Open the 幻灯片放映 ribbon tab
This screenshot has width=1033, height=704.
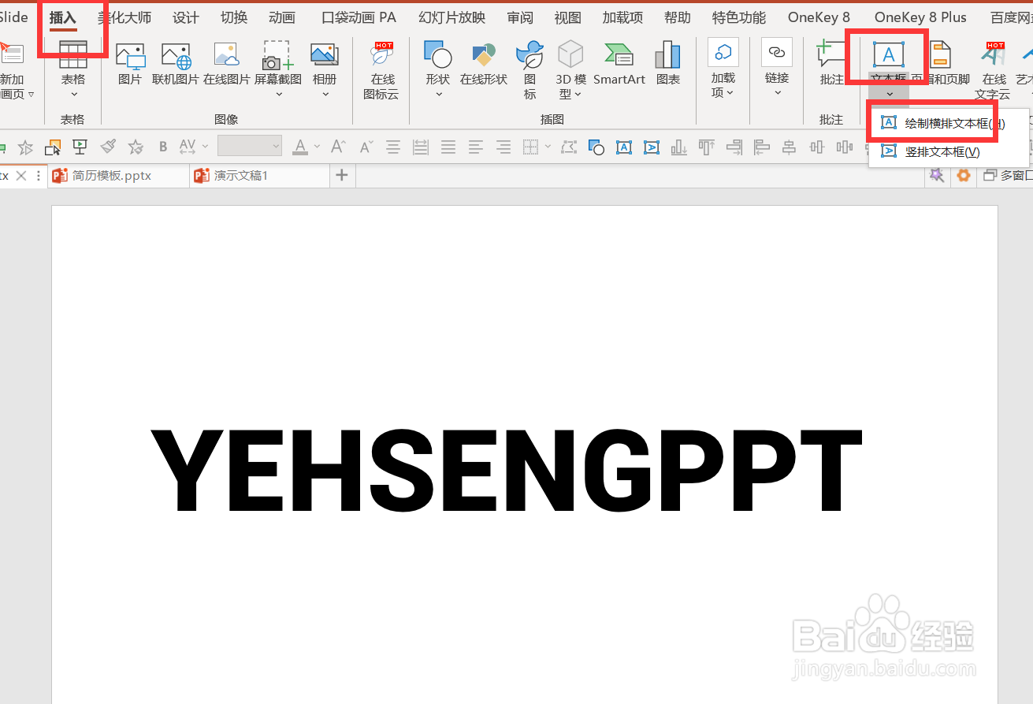[x=452, y=17]
